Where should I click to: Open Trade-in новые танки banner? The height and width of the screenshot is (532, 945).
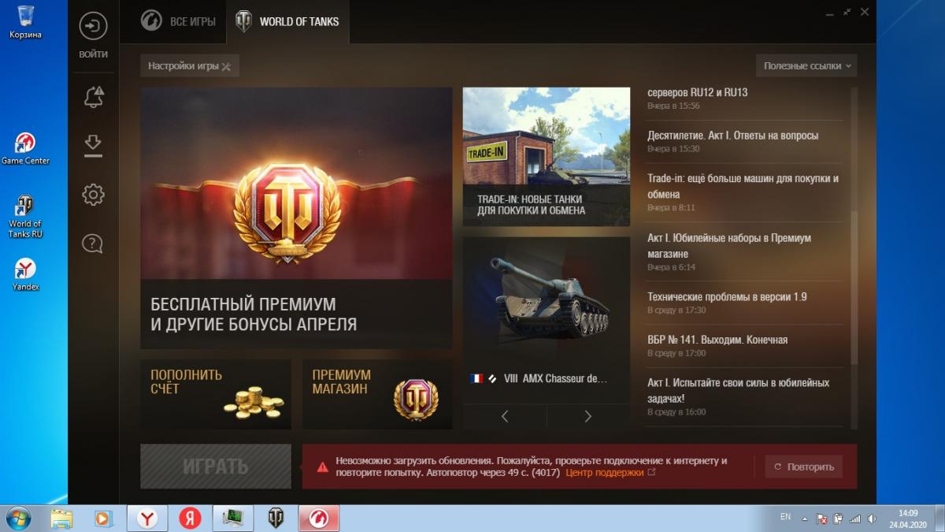546,156
